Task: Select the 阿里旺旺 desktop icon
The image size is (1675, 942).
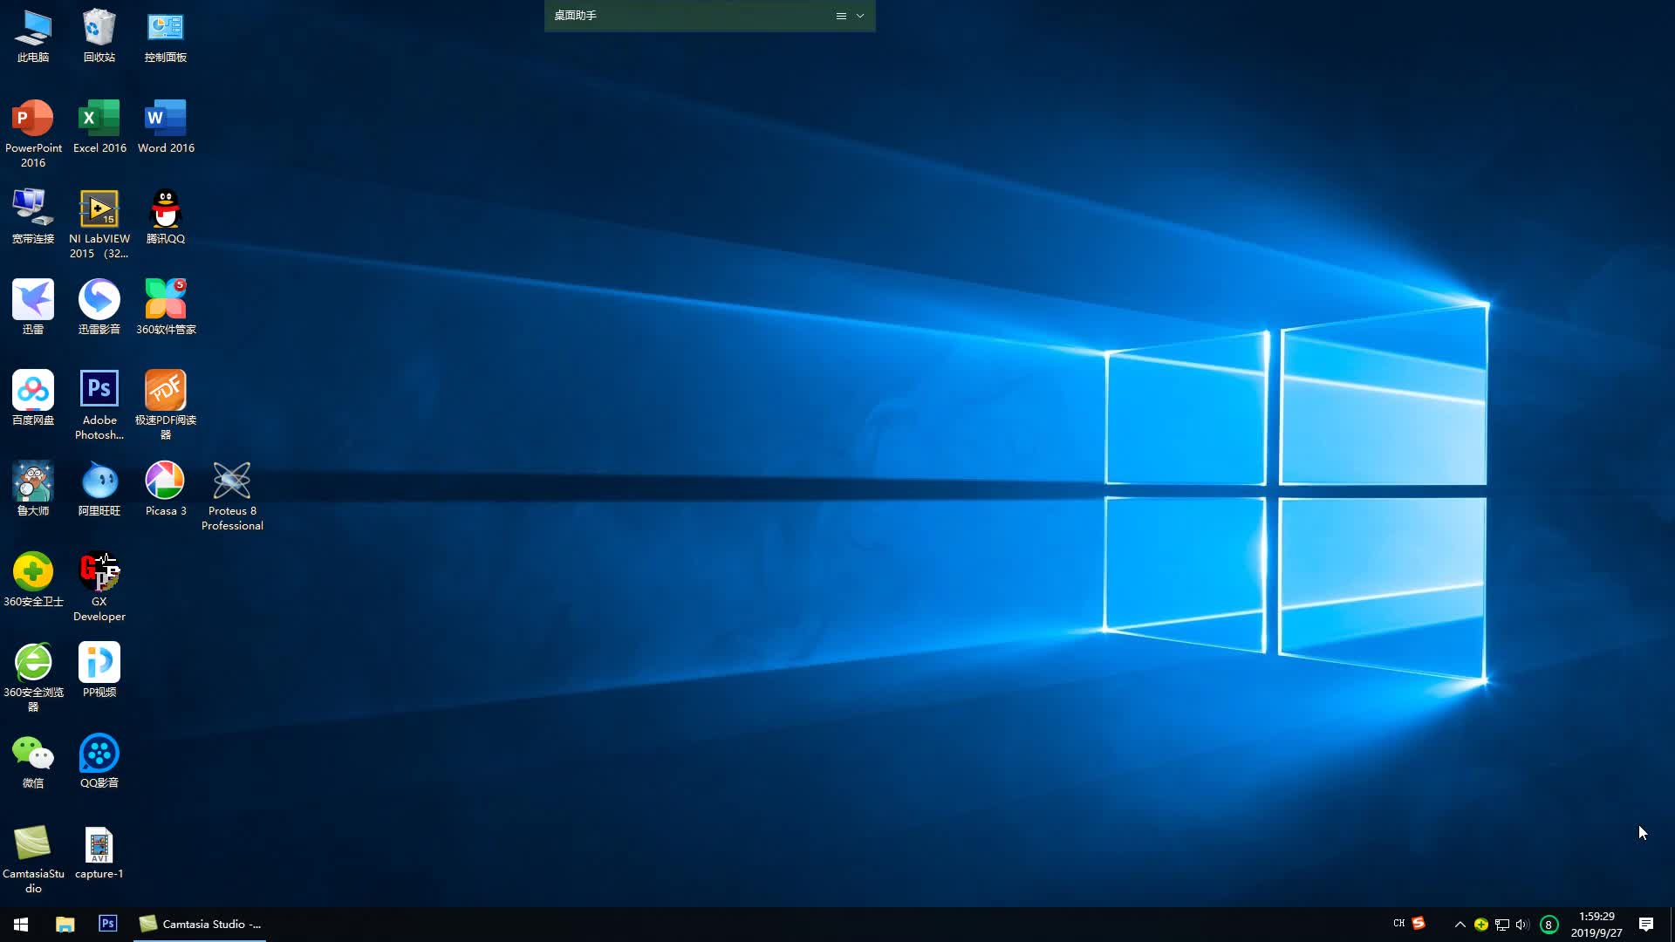Action: pyautogui.click(x=99, y=489)
